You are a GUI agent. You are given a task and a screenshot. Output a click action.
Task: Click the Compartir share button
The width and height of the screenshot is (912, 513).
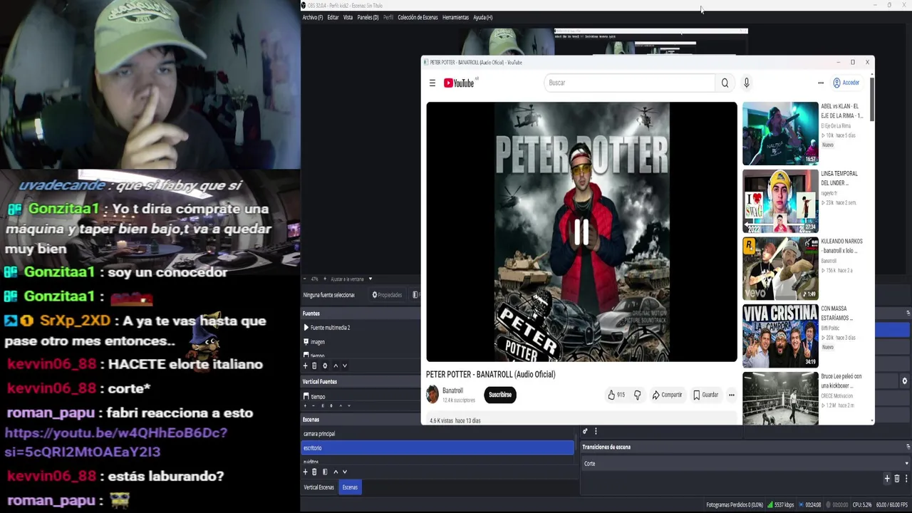(x=668, y=395)
